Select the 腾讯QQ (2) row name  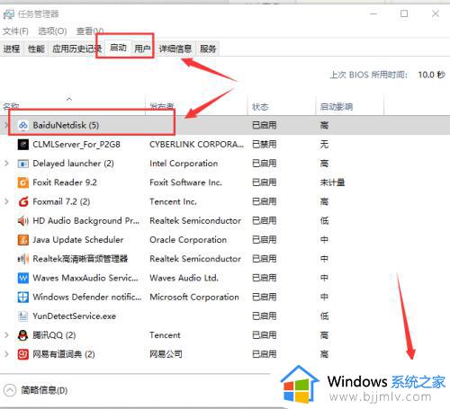click(x=54, y=335)
